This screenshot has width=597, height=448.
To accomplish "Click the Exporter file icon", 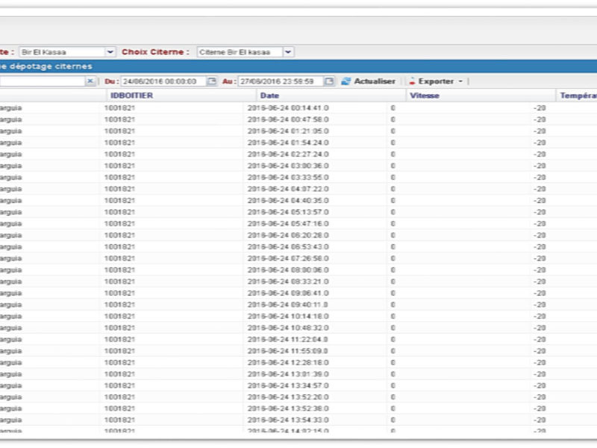I will click(x=411, y=81).
